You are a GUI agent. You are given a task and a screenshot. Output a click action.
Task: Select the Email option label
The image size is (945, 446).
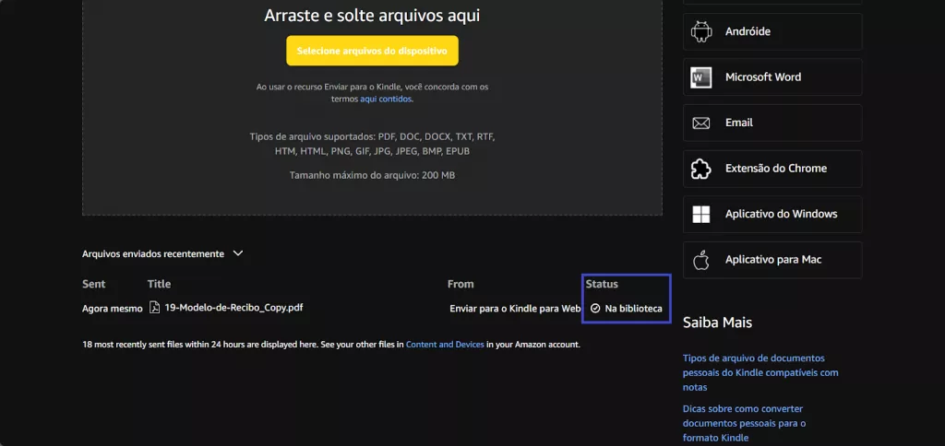[739, 123]
